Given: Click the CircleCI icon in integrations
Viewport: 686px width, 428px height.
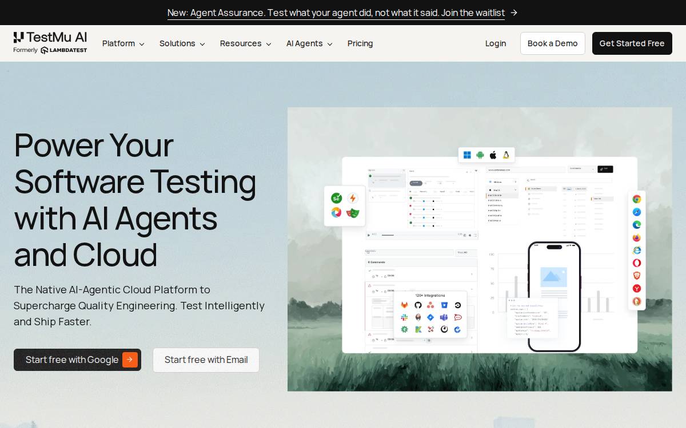Looking at the screenshot, I should 458,305.
